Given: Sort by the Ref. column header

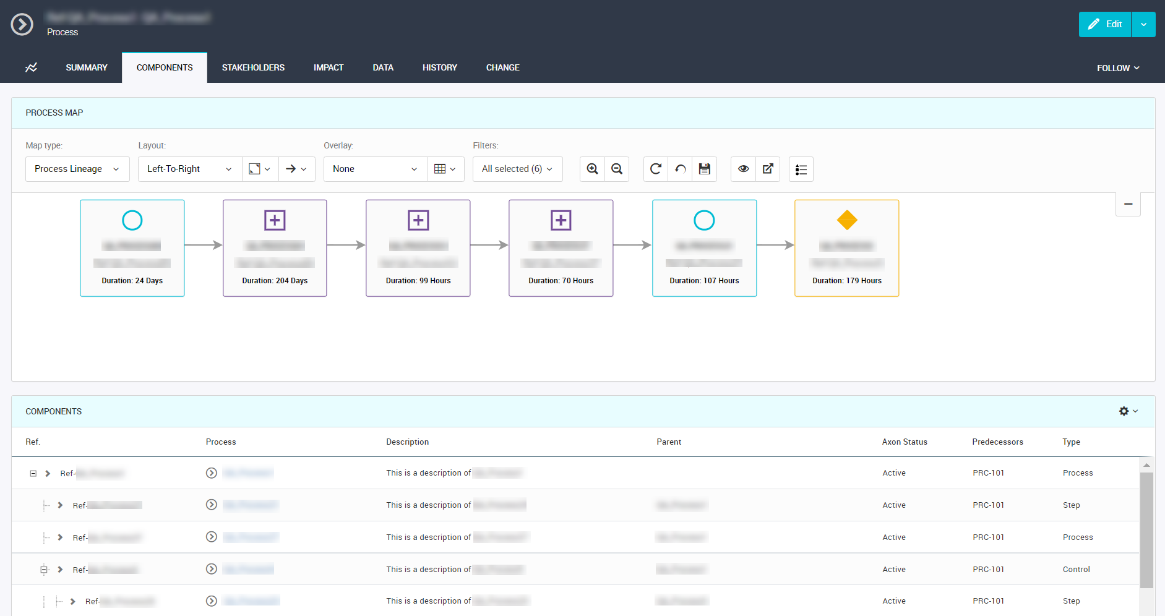Looking at the screenshot, I should pyautogui.click(x=33, y=442).
